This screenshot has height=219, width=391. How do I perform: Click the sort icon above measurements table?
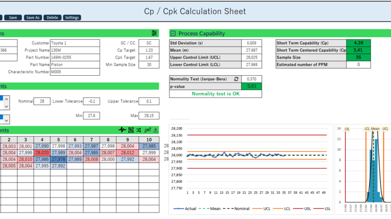pos(147,130)
